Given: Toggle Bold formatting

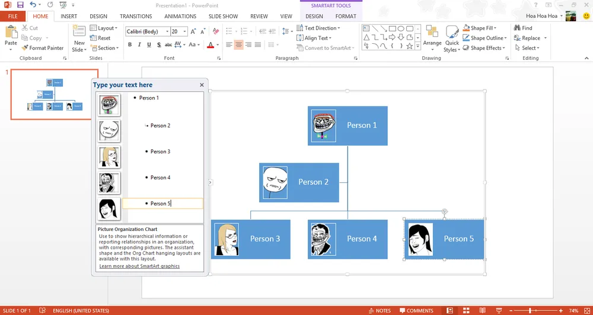Looking at the screenshot, I should [130, 44].
